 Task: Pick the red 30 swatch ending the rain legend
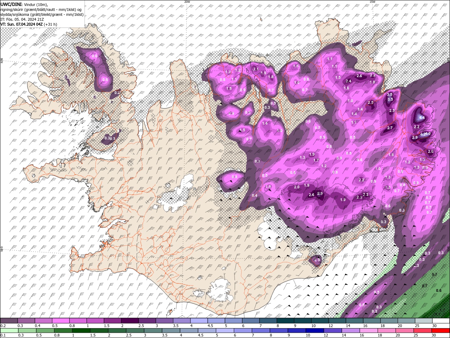pyautogui.click(x=441, y=331)
